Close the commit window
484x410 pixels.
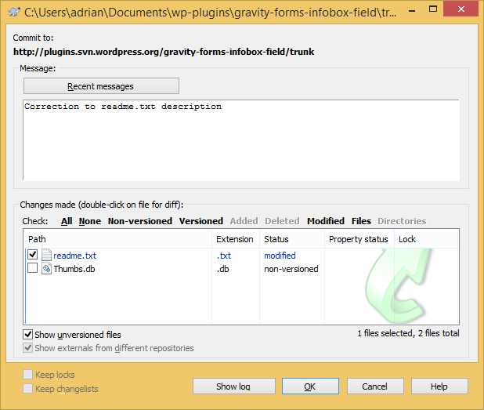pos(461,9)
